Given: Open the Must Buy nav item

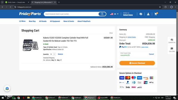Looking at the screenshot, I should coord(32,21).
